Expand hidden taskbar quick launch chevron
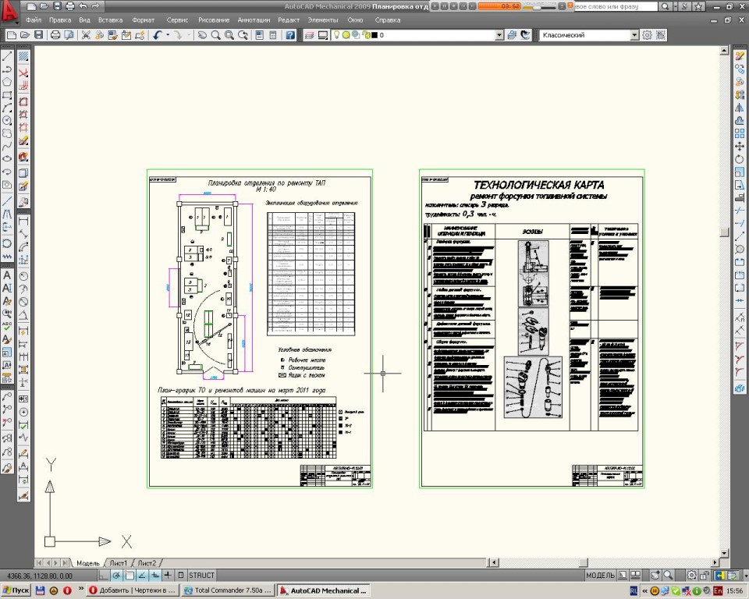Image resolution: width=749 pixels, height=599 pixels. coord(80,589)
